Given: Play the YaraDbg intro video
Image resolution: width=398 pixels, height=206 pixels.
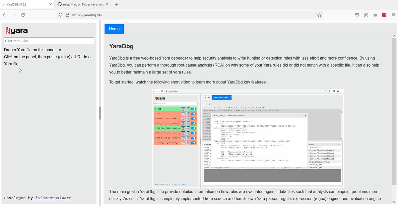Looking at the screenshot, I should pyautogui.click(x=248, y=138).
